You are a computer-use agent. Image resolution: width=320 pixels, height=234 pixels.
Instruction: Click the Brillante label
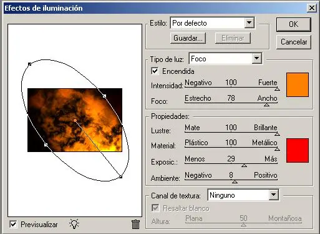point(266,128)
